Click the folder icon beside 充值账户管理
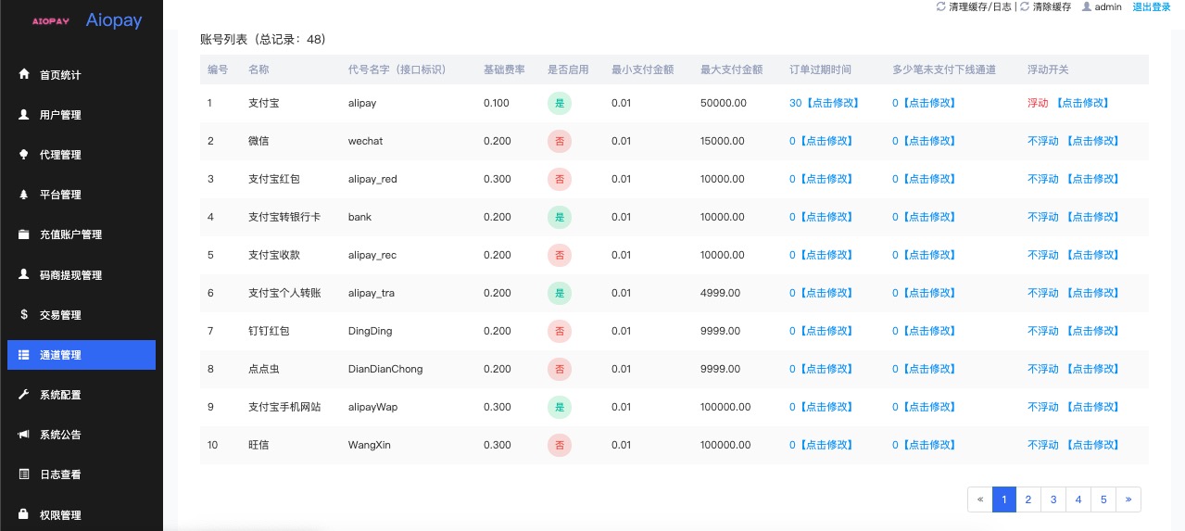The height and width of the screenshot is (531, 1185). (24, 234)
